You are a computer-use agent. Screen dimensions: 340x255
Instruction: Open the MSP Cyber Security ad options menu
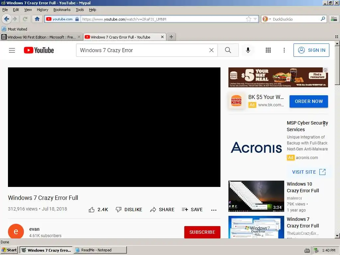324,124
